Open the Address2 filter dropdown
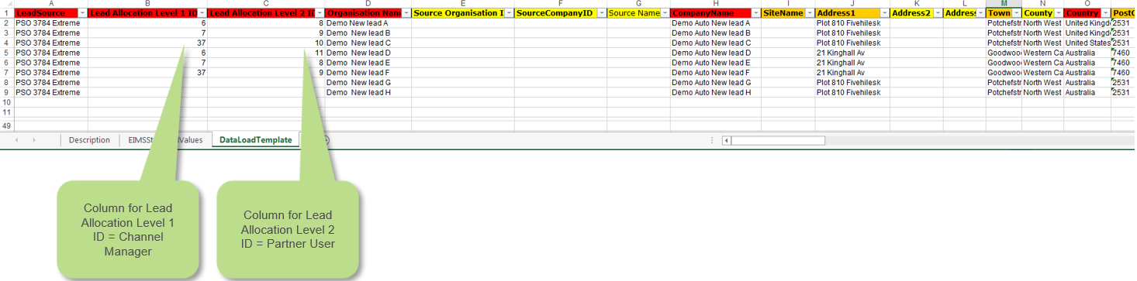The image size is (1137, 281). 938,14
